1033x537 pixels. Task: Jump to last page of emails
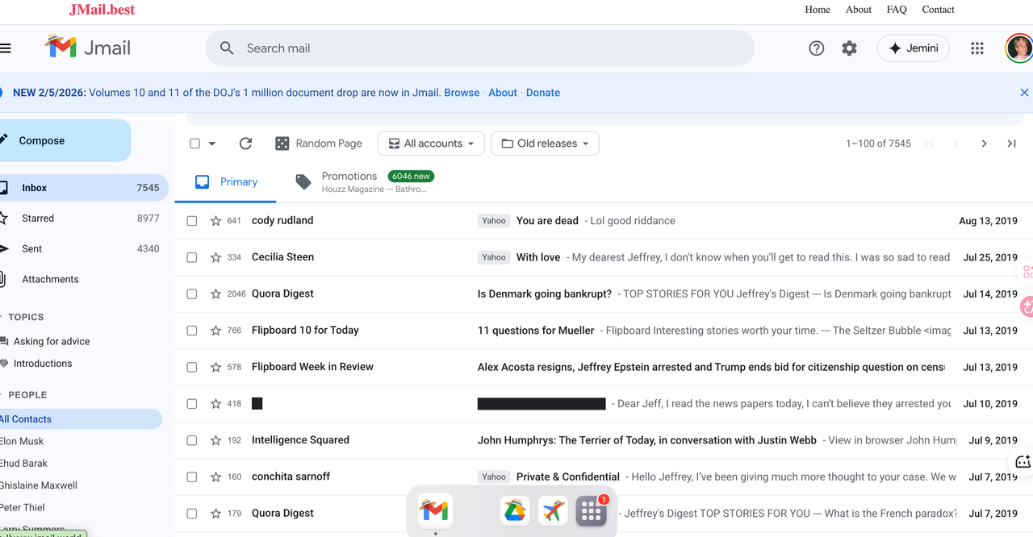[x=1011, y=144]
